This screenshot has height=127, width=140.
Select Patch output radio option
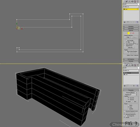tap(128, 105)
